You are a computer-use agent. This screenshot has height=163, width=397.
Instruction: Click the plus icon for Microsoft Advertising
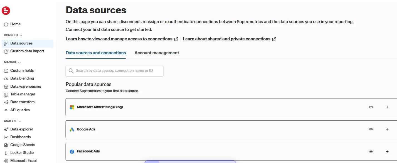(387, 107)
